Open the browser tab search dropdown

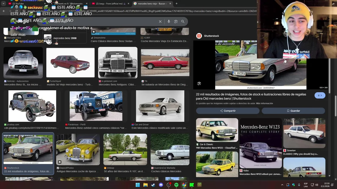pos(4,4)
